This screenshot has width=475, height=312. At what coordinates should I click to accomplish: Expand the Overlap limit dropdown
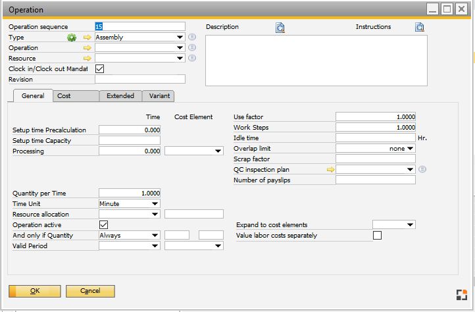click(410, 149)
